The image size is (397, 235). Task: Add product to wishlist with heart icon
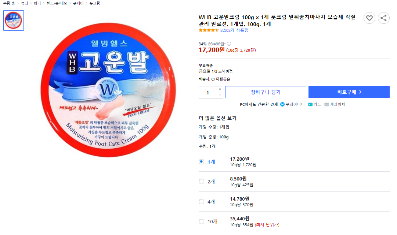point(369,17)
